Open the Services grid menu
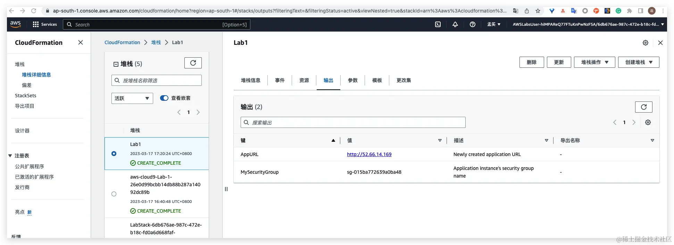674x245 pixels. tap(45, 24)
